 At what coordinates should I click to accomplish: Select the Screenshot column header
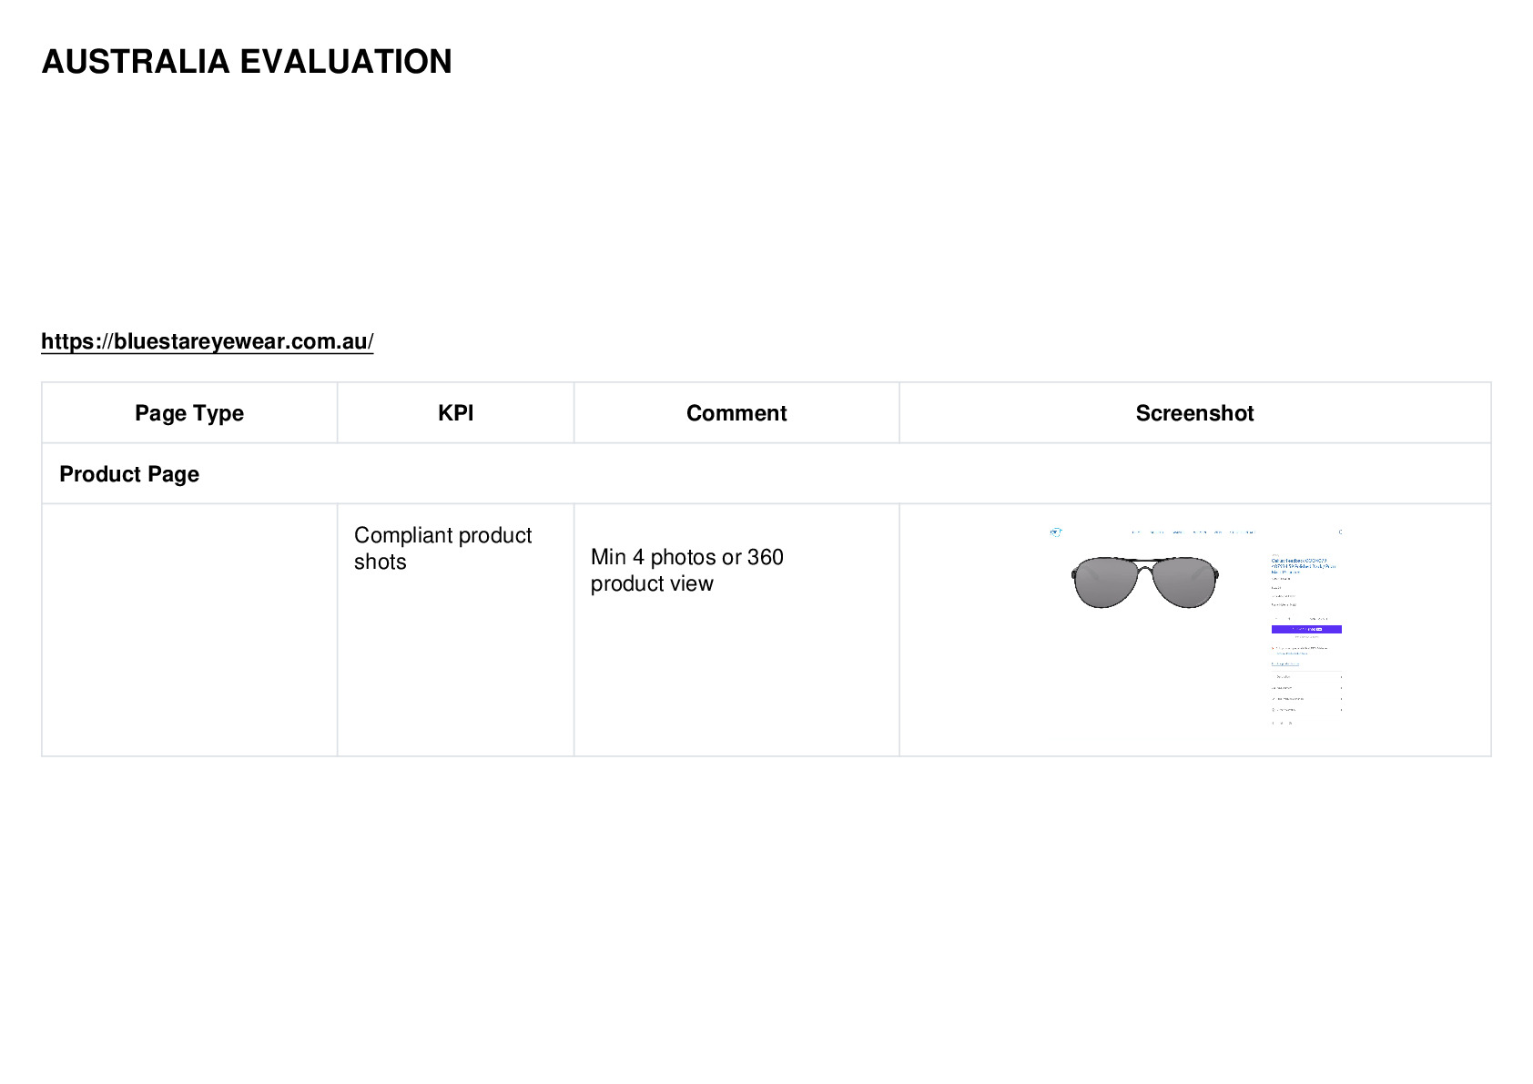1194,413
